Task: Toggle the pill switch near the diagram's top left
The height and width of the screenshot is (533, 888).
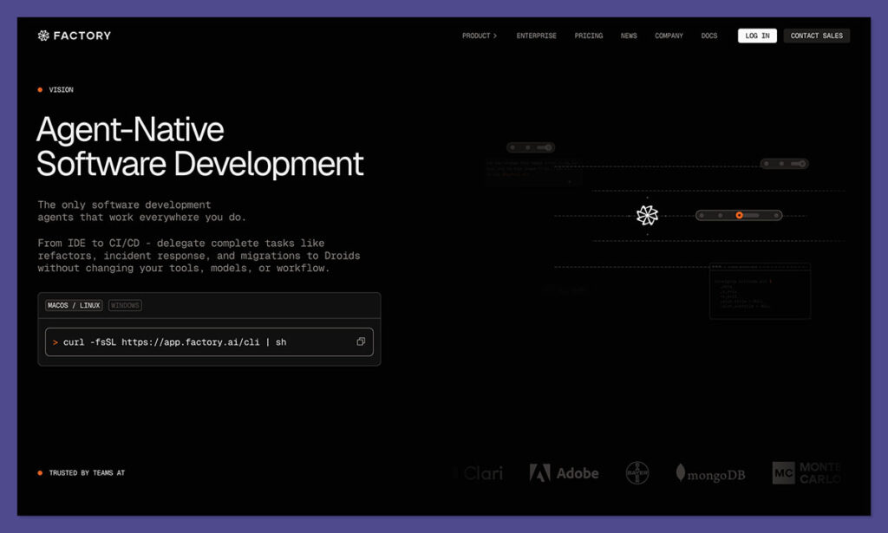Action: [x=531, y=147]
